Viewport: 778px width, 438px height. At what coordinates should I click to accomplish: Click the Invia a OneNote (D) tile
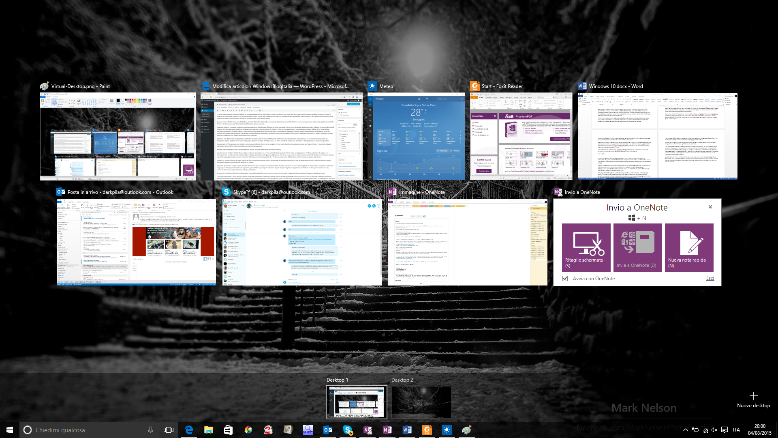pos(637,247)
